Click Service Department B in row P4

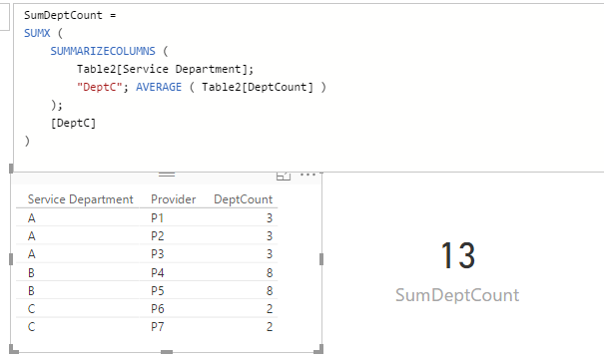pyautogui.click(x=31, y=273)
